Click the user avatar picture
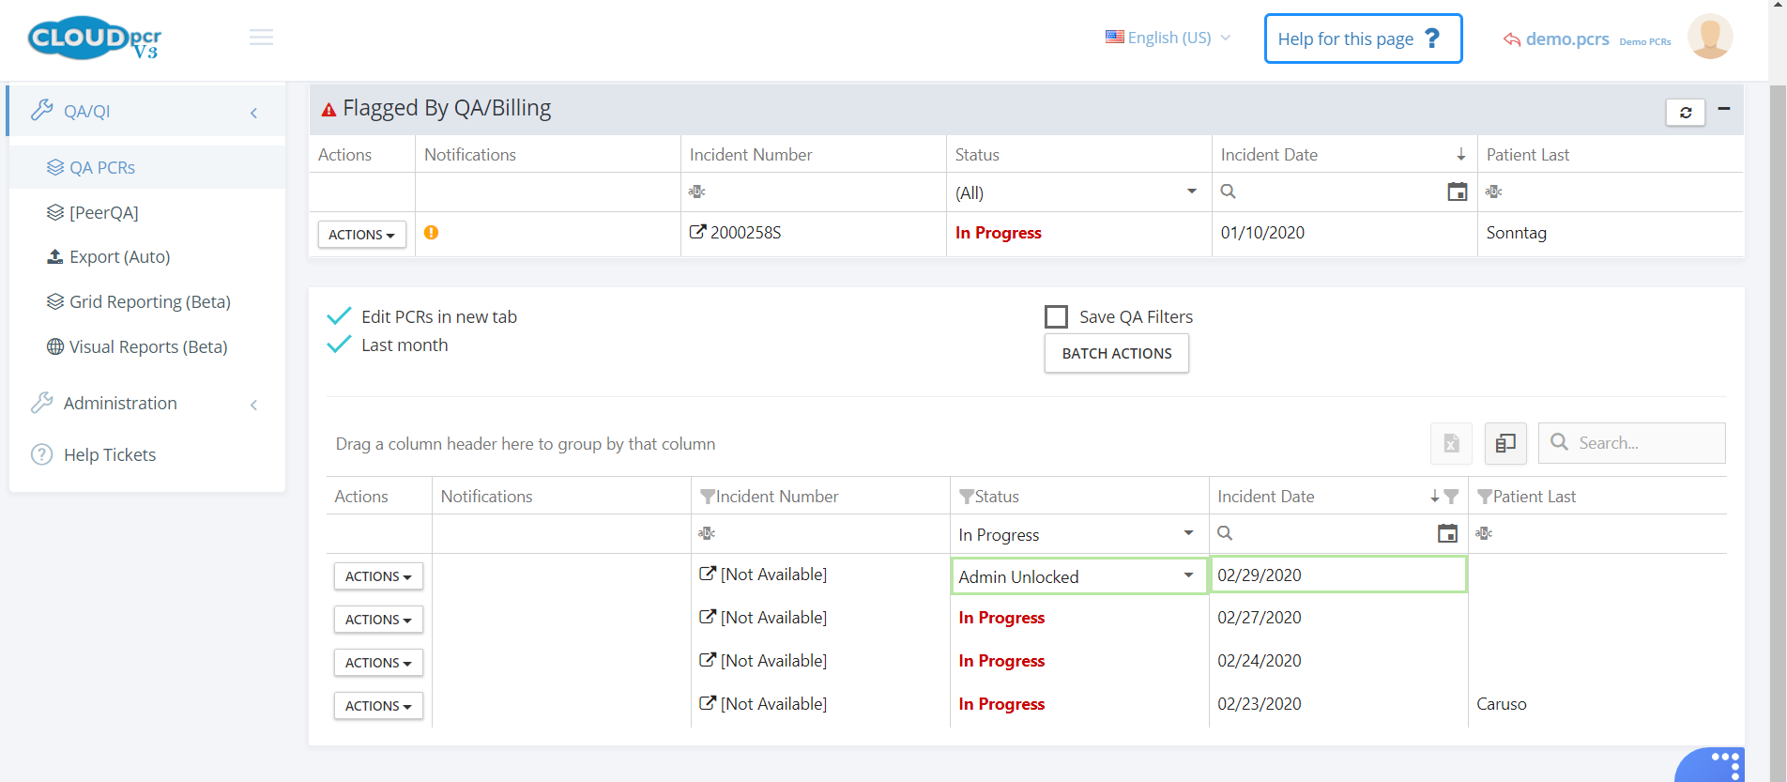The height and width of the screenshot is (782, 1787). point(1709,38)
